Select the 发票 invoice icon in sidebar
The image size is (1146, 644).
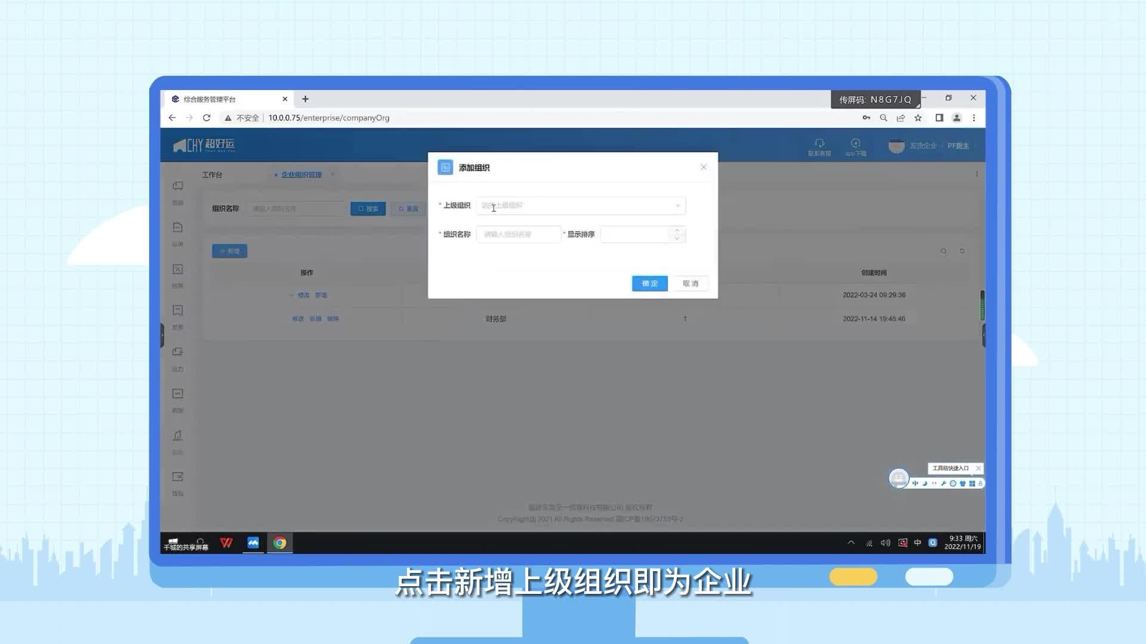tap(177, 310)
